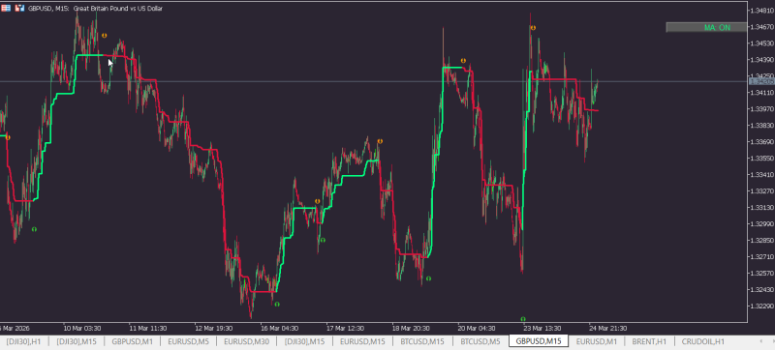Select the EURUSD,M15 chart tab
Screen dimensions: 775x350
pyautogui.click(x=362, y=341)
